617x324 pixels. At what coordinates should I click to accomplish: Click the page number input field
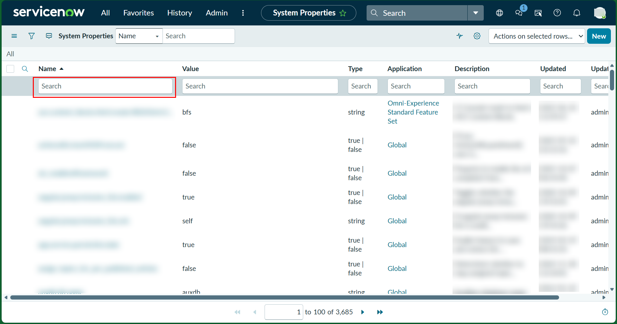click(284, 312)
